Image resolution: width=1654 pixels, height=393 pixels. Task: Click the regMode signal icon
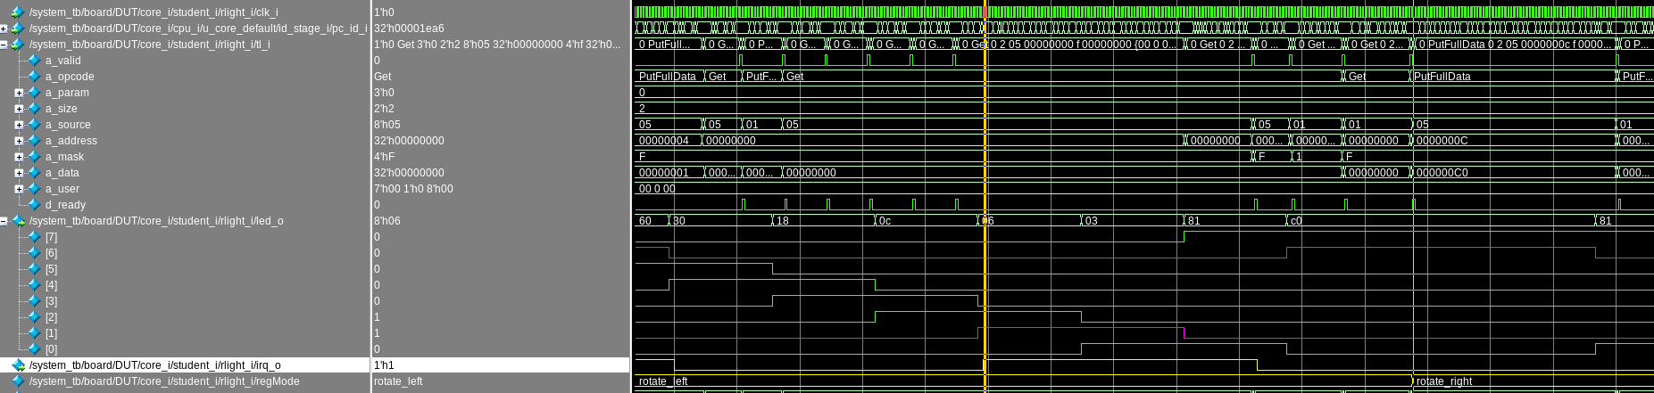click(17, 381)
